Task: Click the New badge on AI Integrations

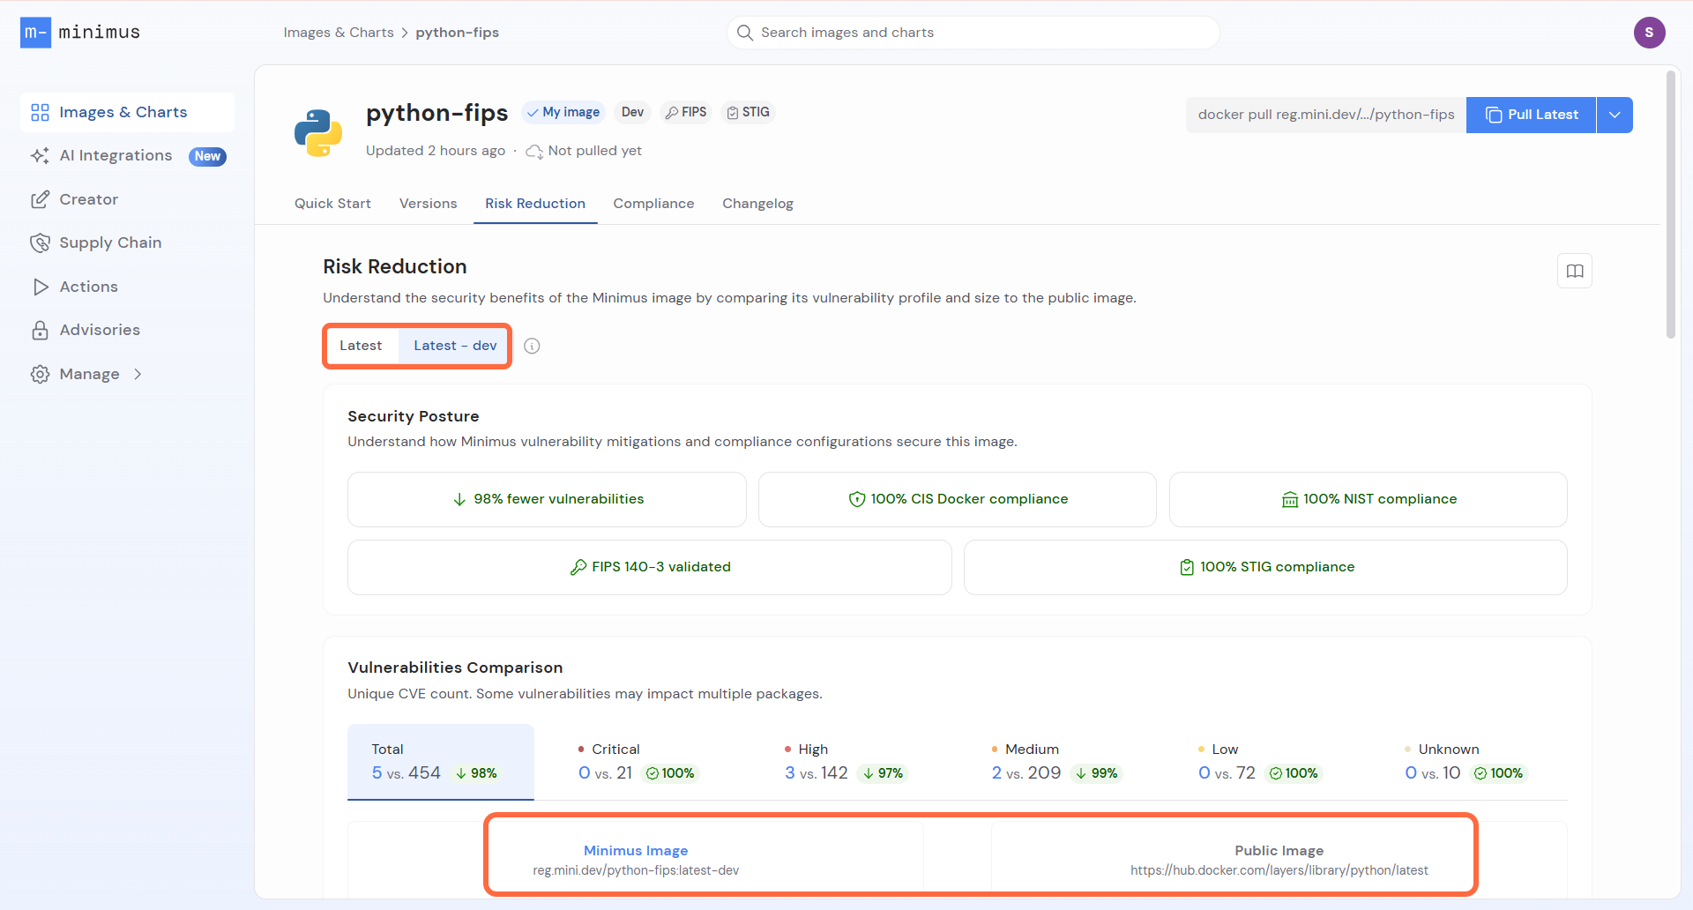Action: (x=207, y=156)
